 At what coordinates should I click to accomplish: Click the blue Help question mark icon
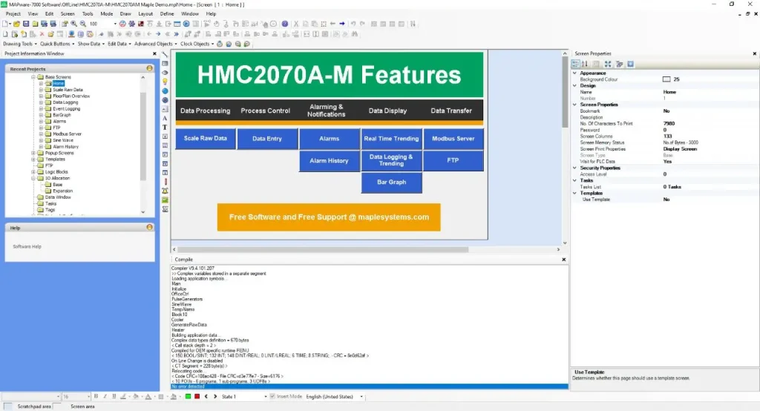click(285, 24)
